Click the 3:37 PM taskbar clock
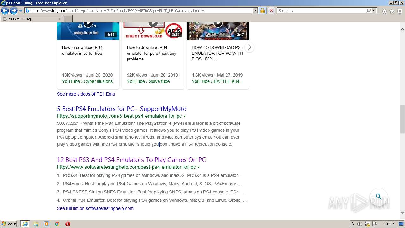Image resolution: width=405 pixels, height=228 pixels. (x=389, y=224)
